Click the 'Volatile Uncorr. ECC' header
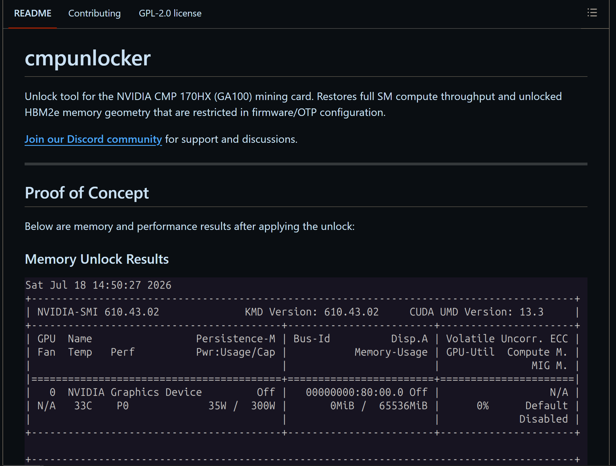Viewport: 616px width, 466px height. point(507,339)
